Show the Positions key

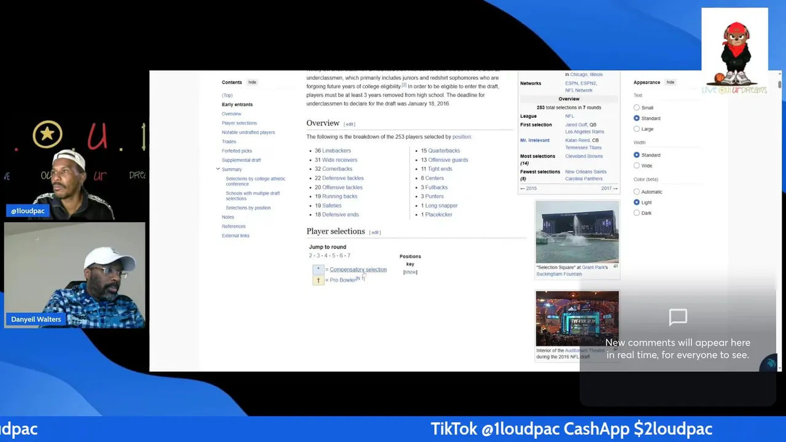410,272
